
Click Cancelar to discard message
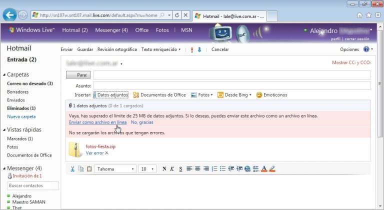(x=220, y=49)
